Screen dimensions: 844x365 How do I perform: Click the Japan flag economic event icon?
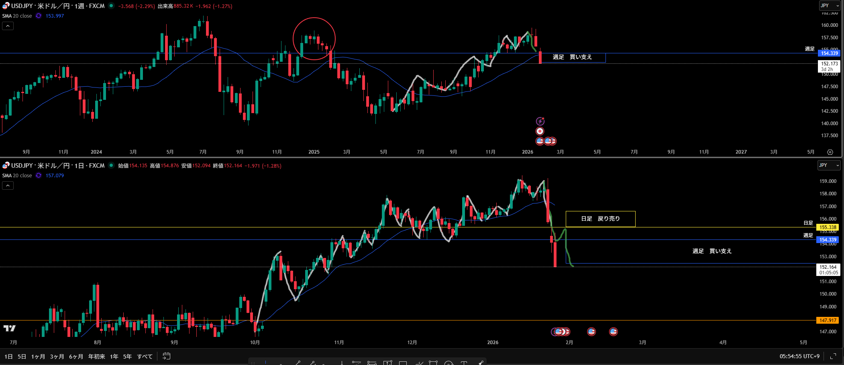(540, 131)
